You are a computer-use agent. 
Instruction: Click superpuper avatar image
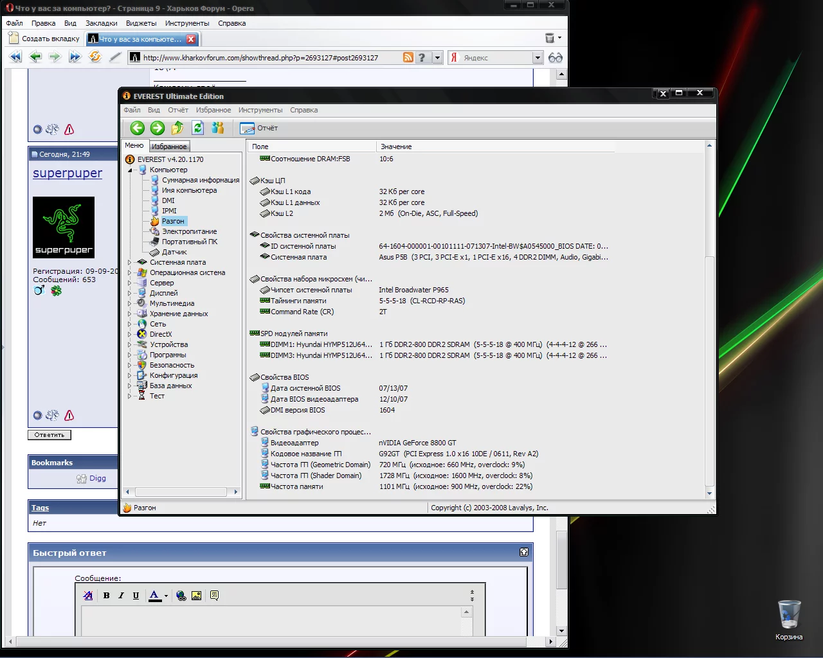pyautogui.click(x=64, y=227)
